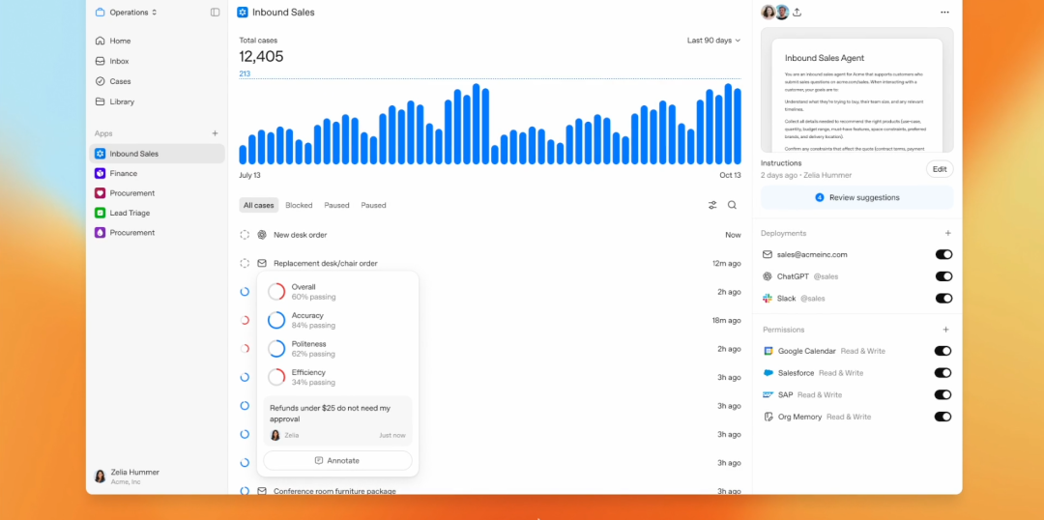
Task: Click the Edit instructions button
Action: pyautogui.click(x=940, y=169)
